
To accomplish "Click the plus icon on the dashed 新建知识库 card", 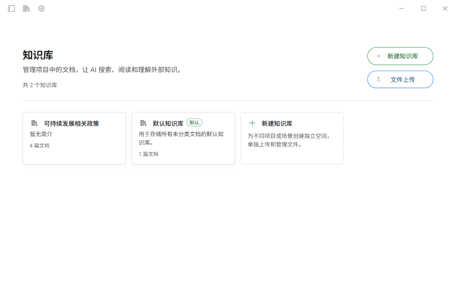I will tap(252, 122).
